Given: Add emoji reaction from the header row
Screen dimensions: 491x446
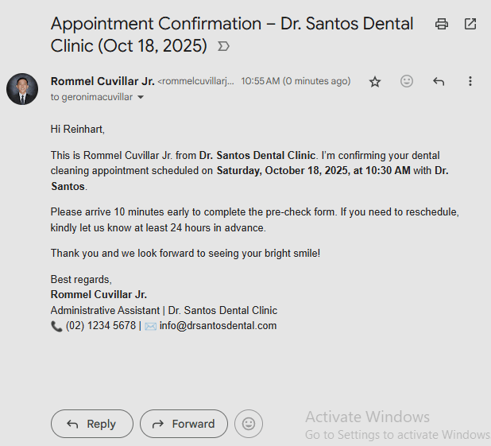Looking at the screenshot, I should click(407, 81).
